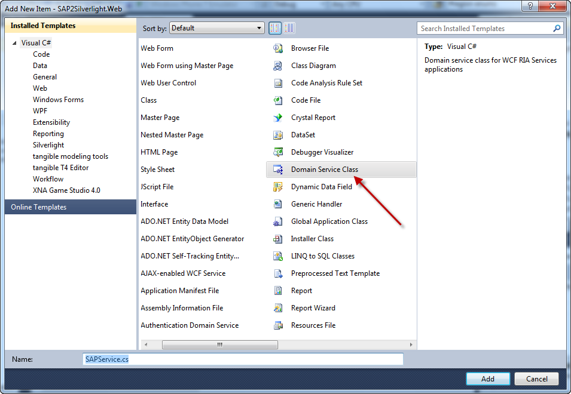This screenshot has width=571, height=394.
Task: Pick the Report template icon
Action: point(278,291)
